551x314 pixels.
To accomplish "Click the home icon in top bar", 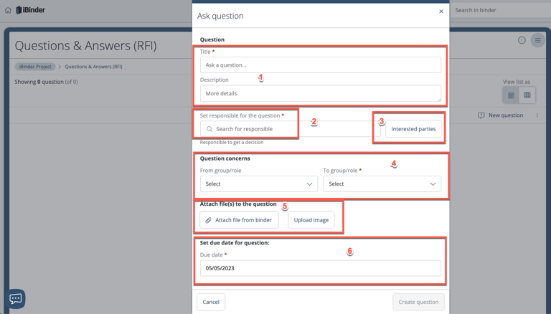I will [x=8, y=10].
